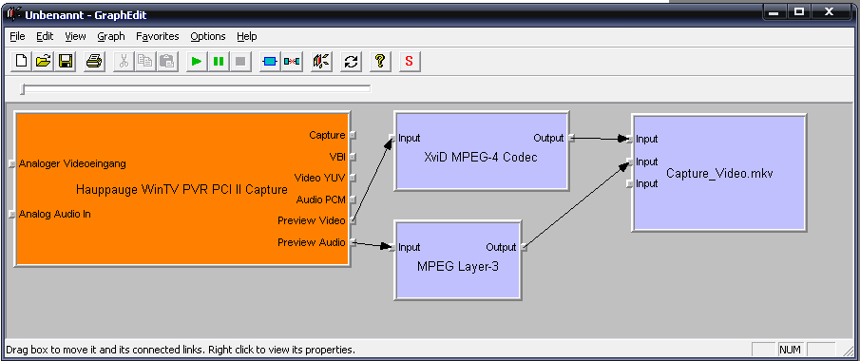Click the MPEG Layer-3 Output pin
This screenshot has height=361, width=860.
pyautogui.click(x=524, y=247)
